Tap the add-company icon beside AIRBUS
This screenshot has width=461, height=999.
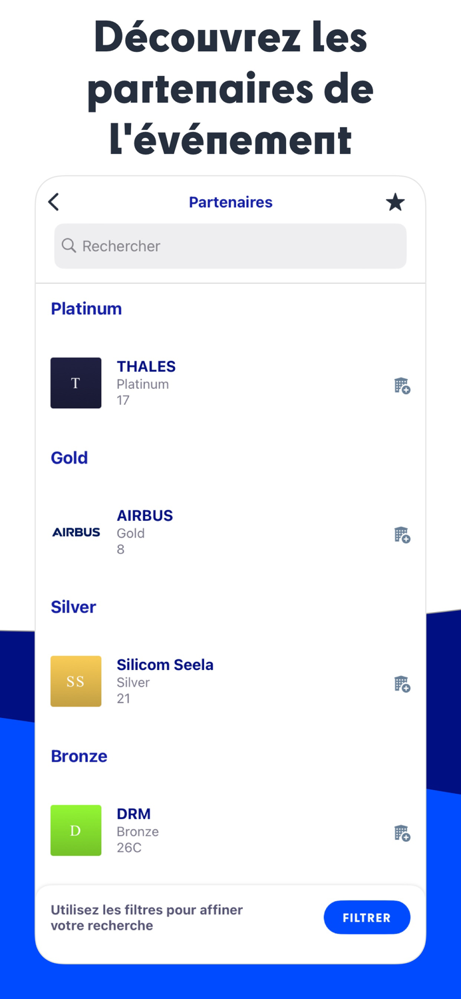(402, 535)
